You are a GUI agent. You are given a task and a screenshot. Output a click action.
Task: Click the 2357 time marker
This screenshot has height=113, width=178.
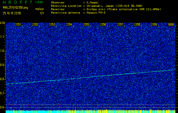click(120, 25)
